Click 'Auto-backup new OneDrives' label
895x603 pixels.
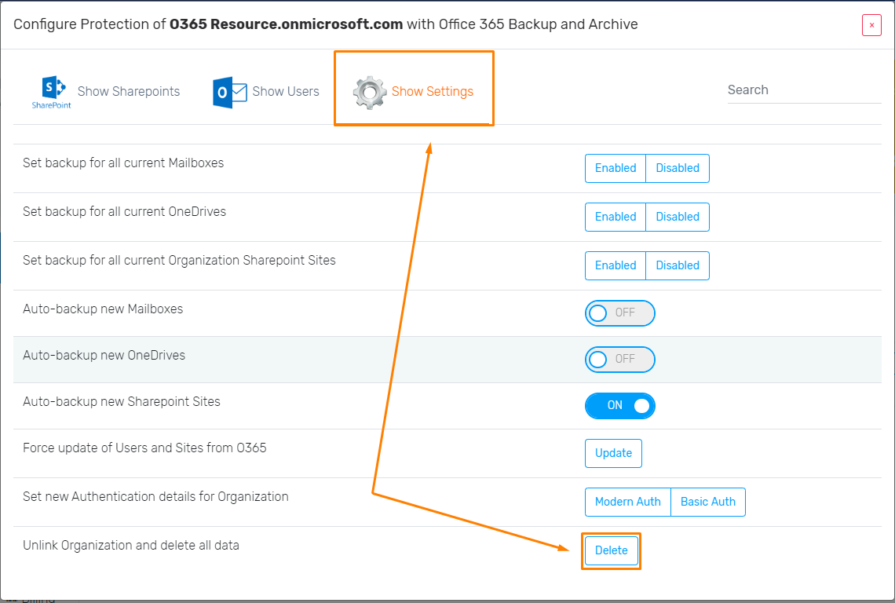pyautogui.click(x=104, y=355)
